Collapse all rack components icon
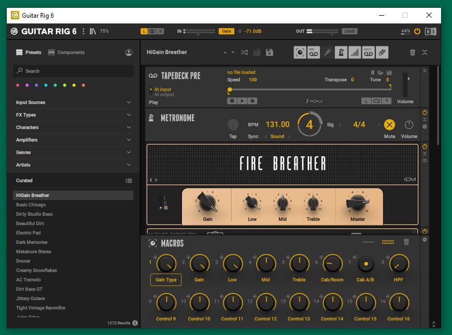The width and height of the screenshot is (452, 335). [x=425, y=53]
